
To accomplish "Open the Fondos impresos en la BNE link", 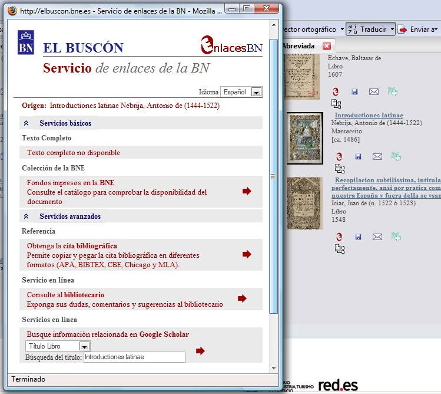I will point(70,183).
